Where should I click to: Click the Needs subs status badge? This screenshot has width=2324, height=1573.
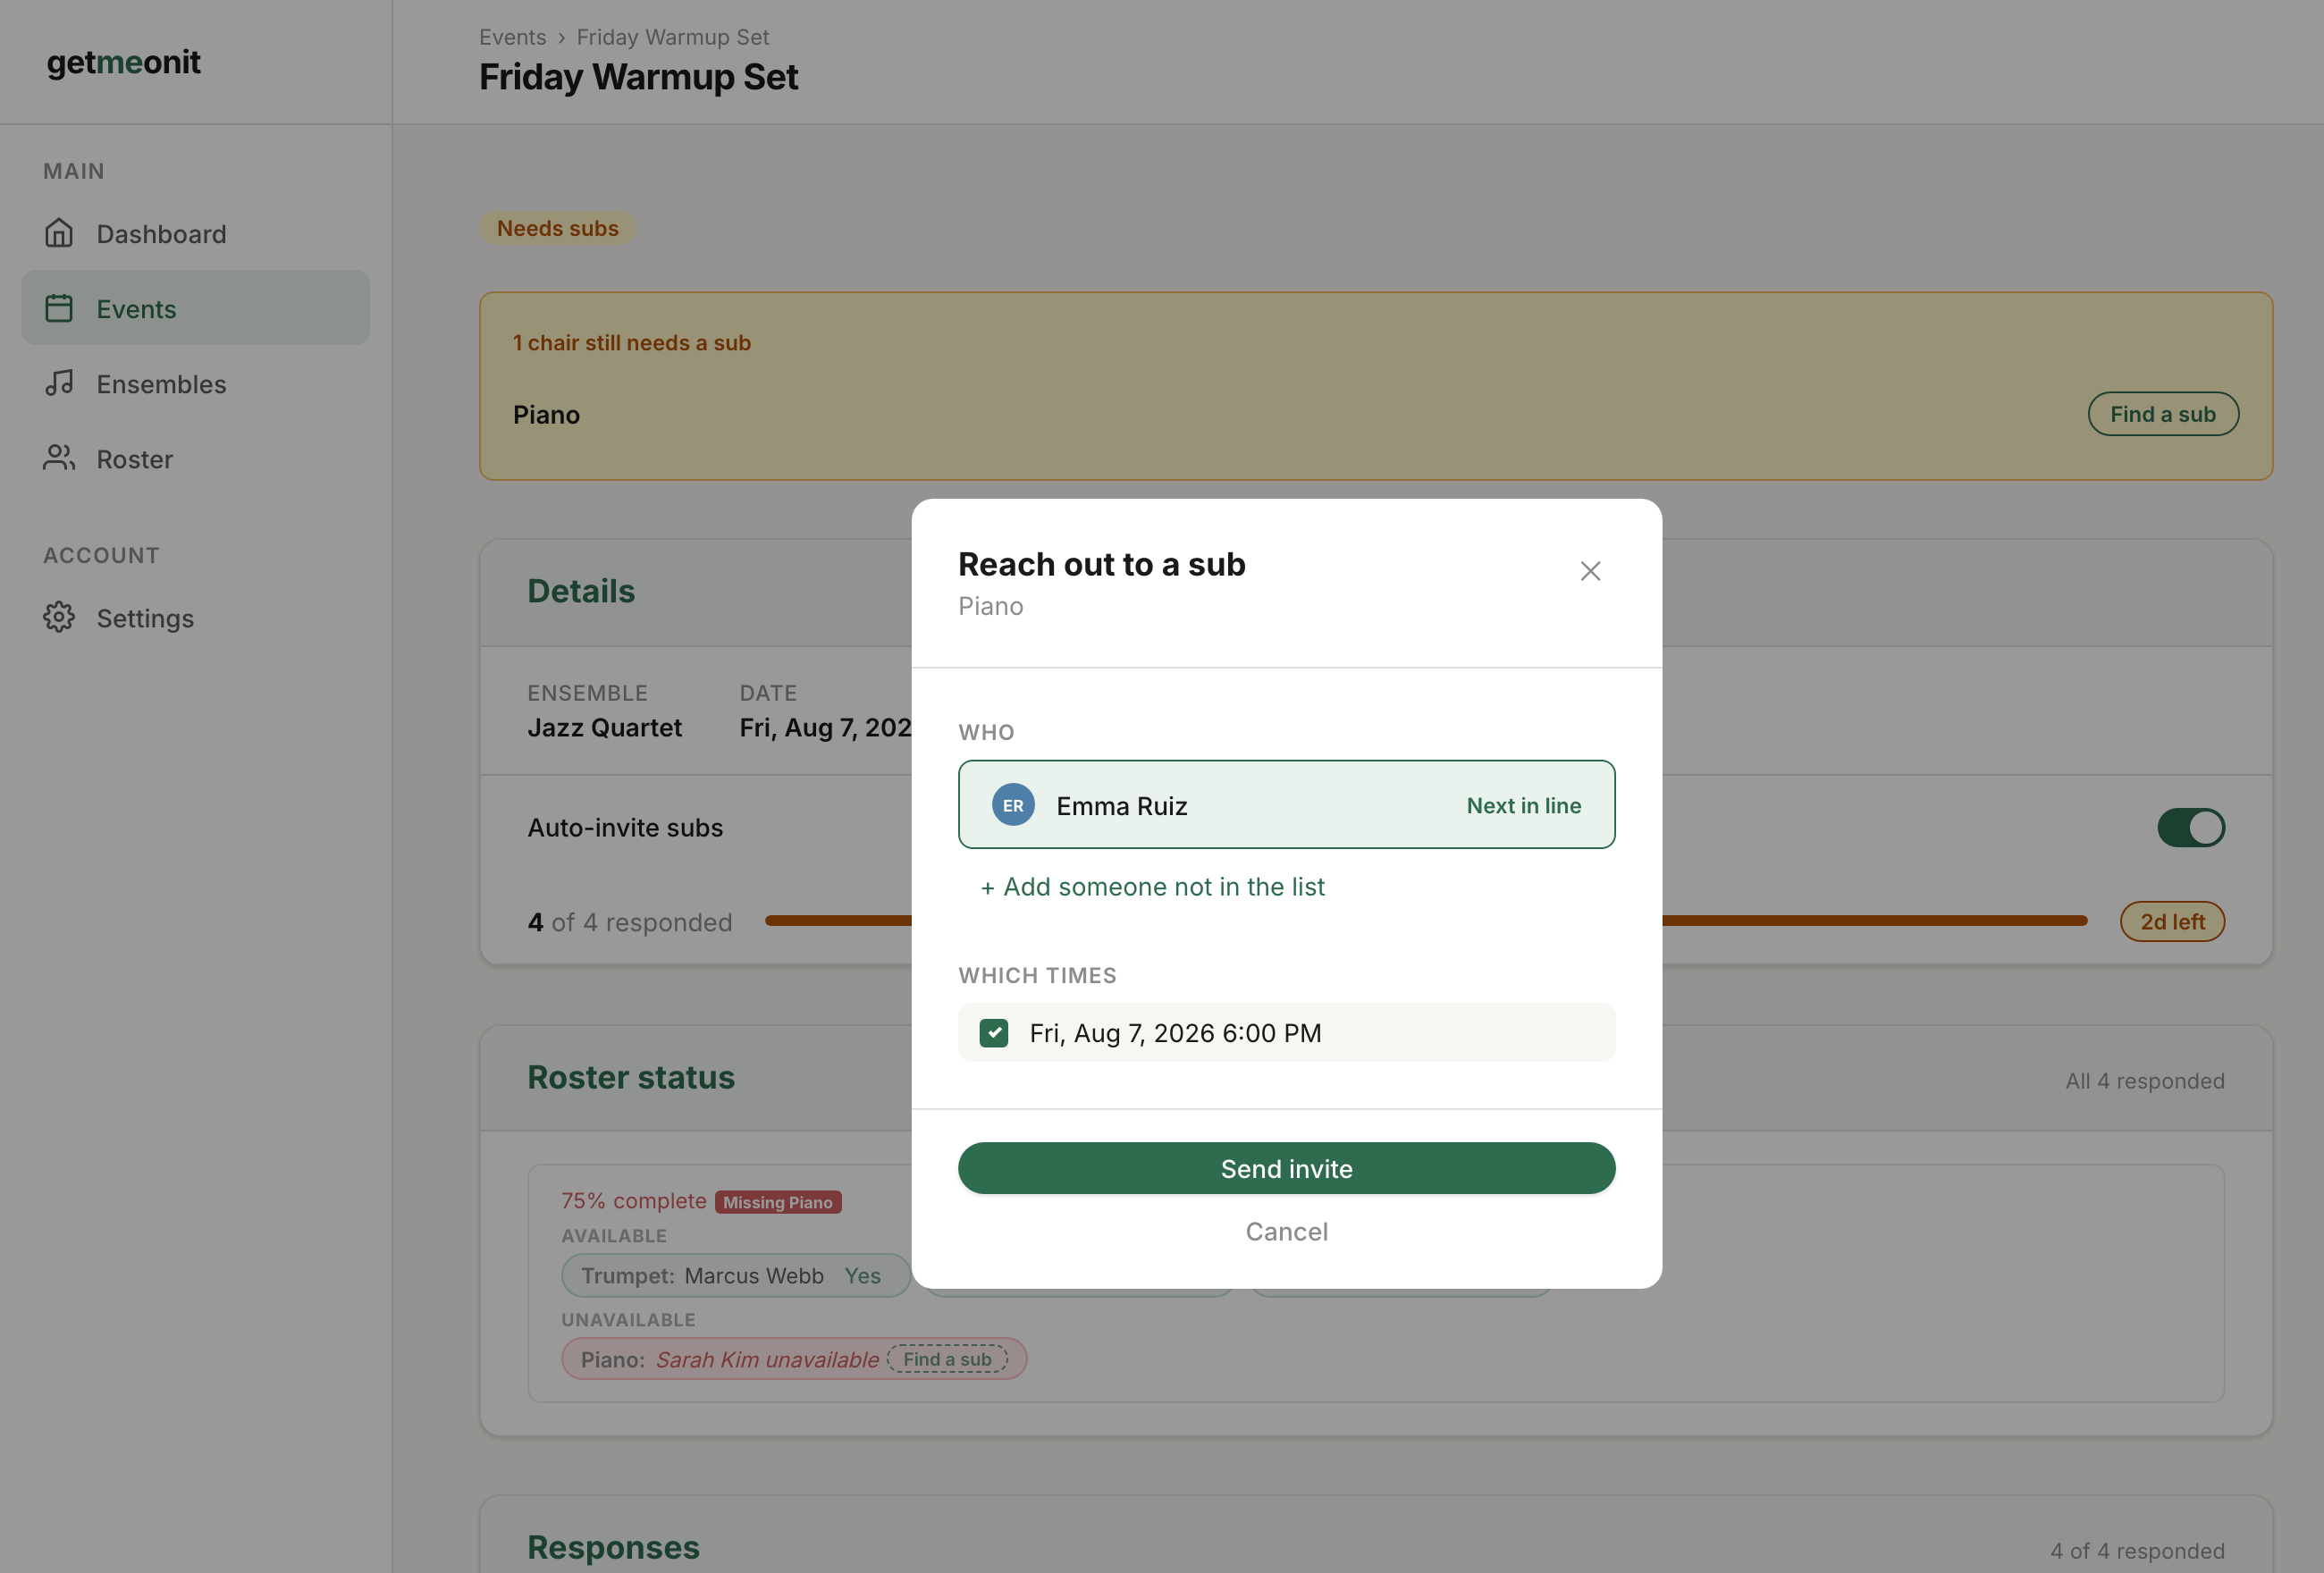click(557, 228)
